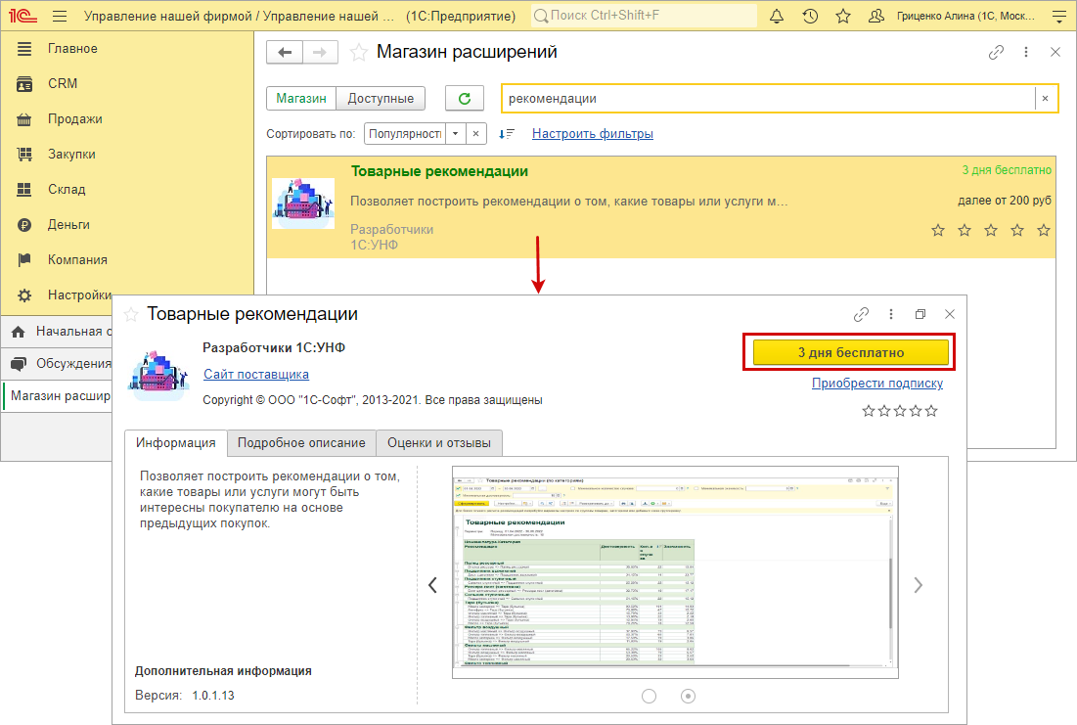Click Товарные рекомендации title in the list
This screenshot has height=725, width=1077.
439,172
